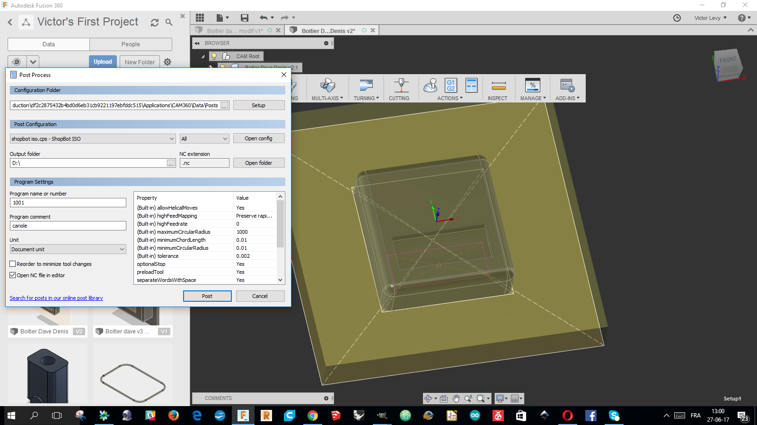This screenshot has height=425, width=757.
Task: Save the document with the floppy icon
Action: [x=245, y=18]
